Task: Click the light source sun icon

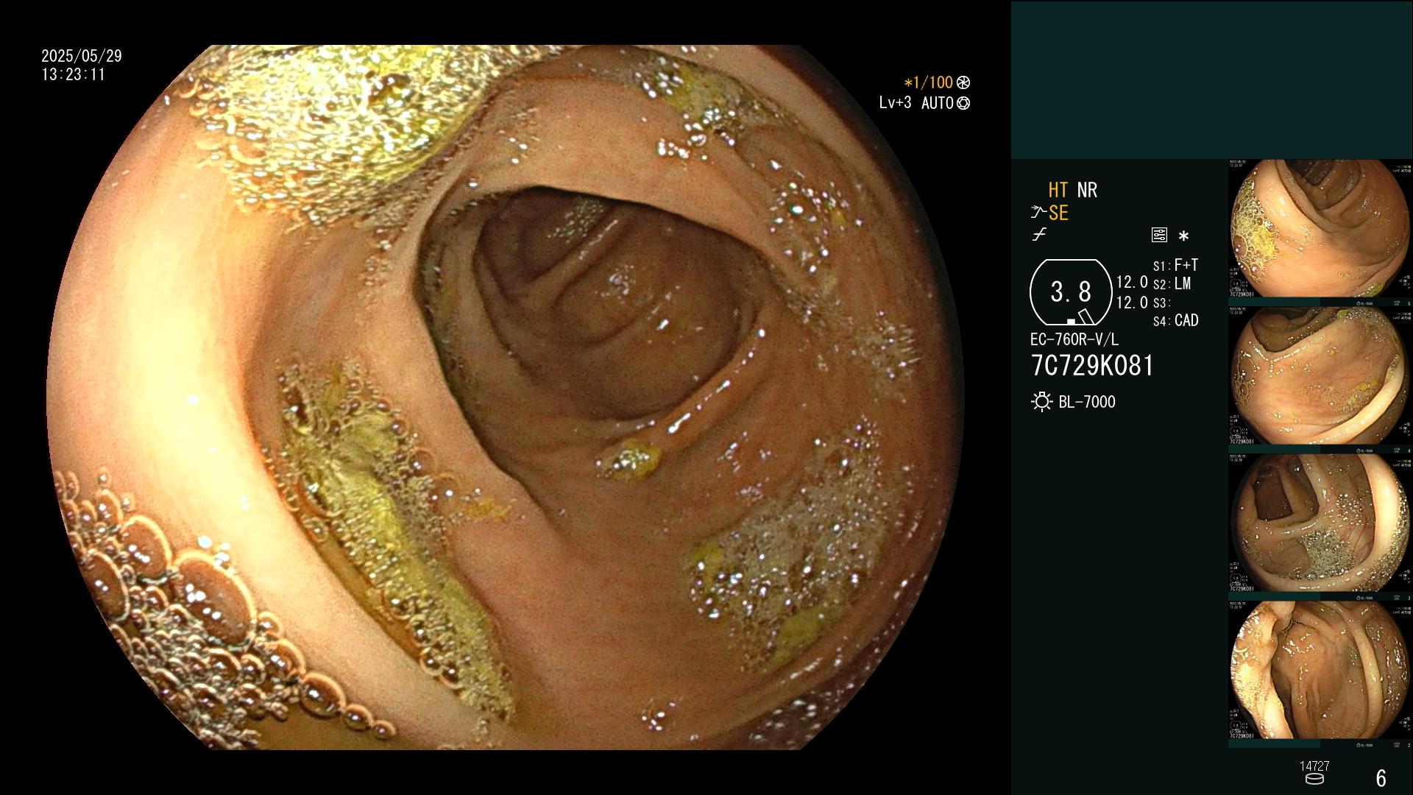Action: coord(1042,402)
